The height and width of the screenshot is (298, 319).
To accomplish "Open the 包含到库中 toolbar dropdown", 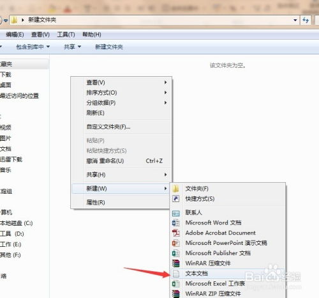I will (33, 47).
